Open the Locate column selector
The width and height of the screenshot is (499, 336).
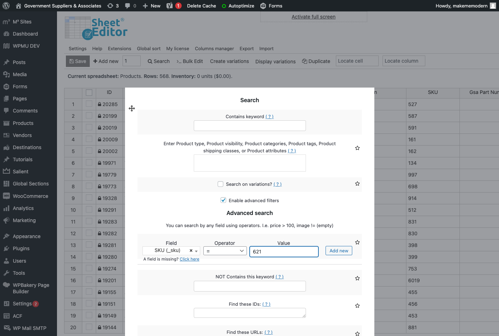tap(404, 61)
